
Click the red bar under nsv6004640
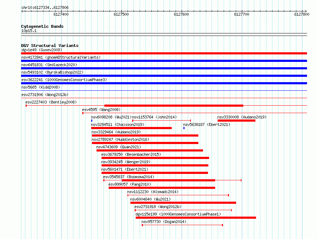(x=183, y=203)
